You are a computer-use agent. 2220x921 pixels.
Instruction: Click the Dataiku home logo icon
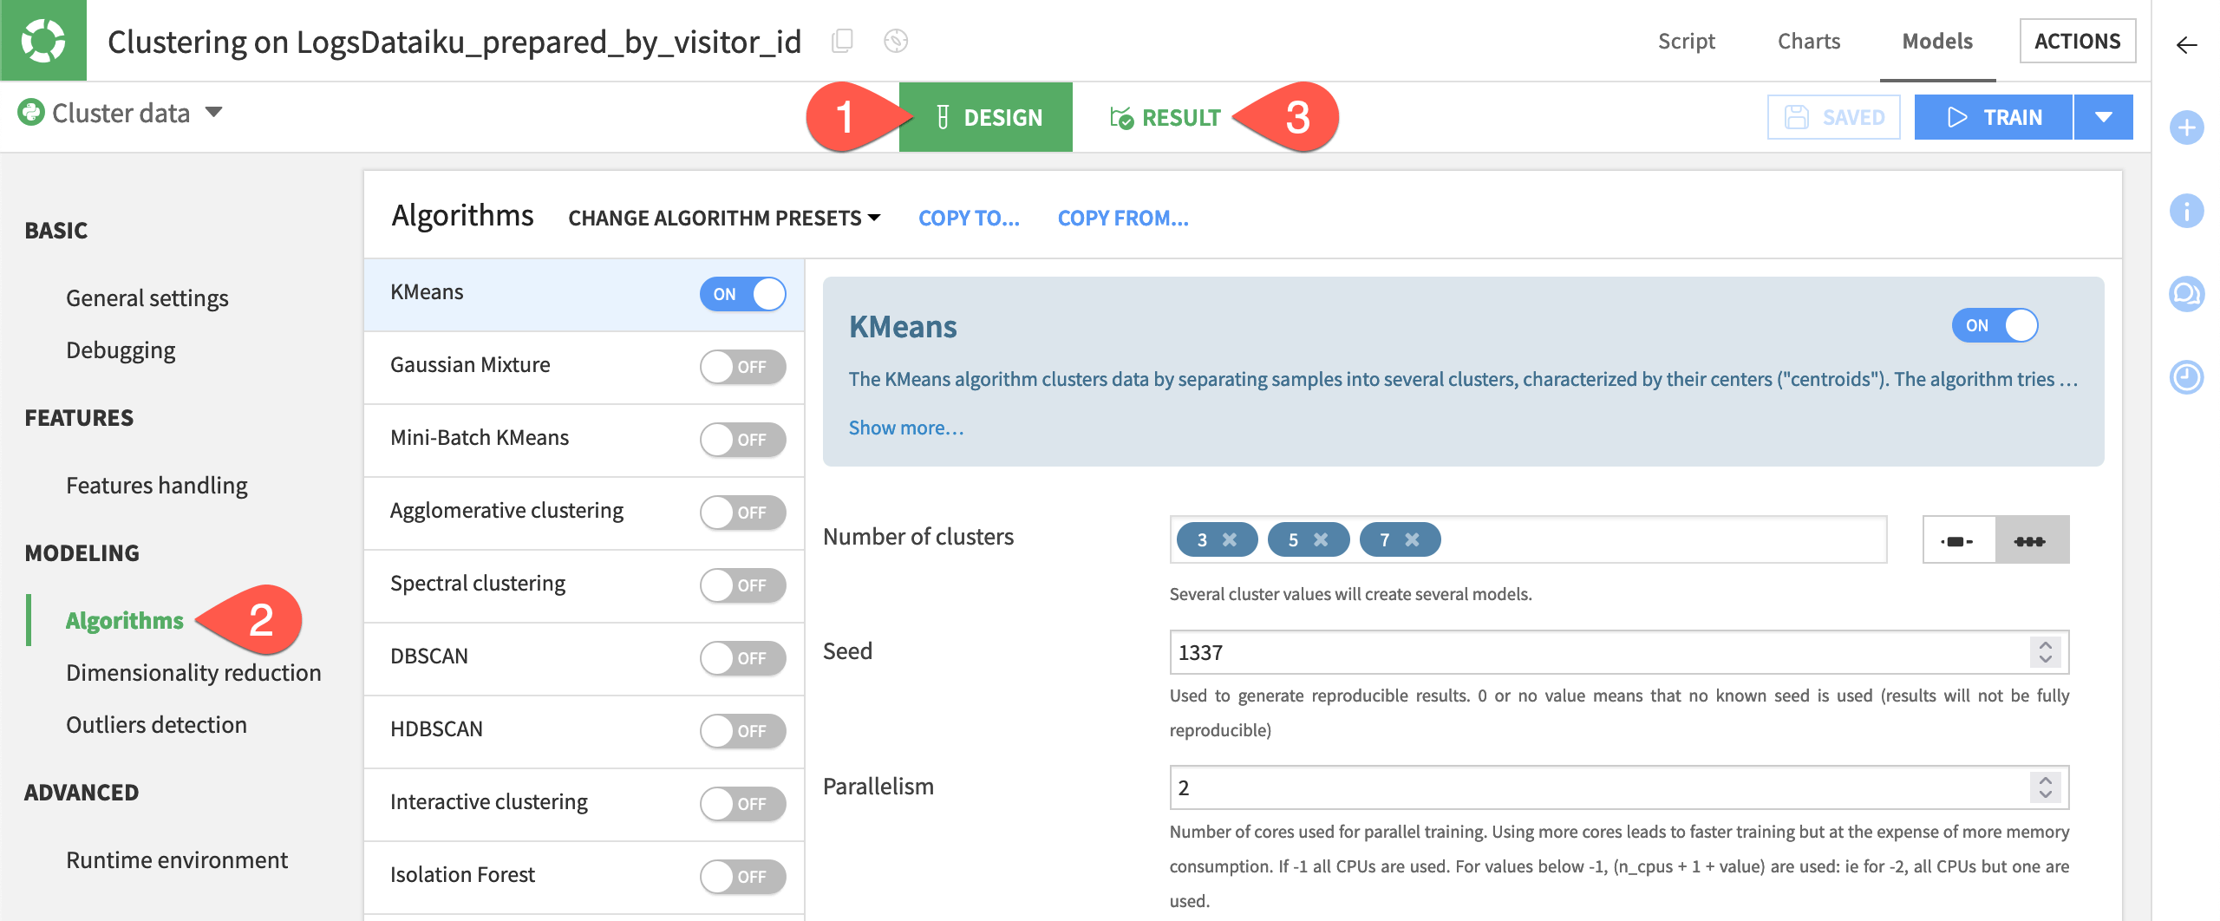tap(42, 41)
